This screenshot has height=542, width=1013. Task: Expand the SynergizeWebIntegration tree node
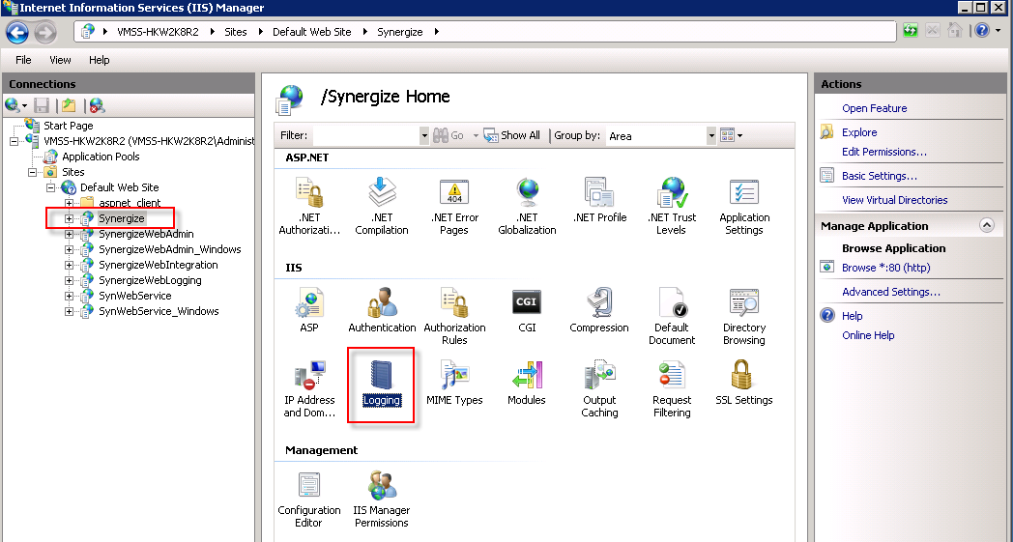pos(70,266)
